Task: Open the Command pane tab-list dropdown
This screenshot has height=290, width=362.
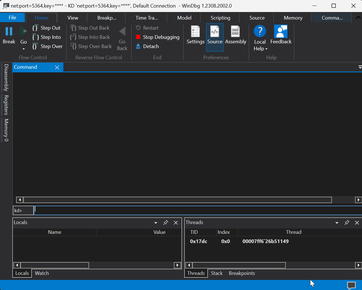Action: pyautogui.click(x=360, y=67)
